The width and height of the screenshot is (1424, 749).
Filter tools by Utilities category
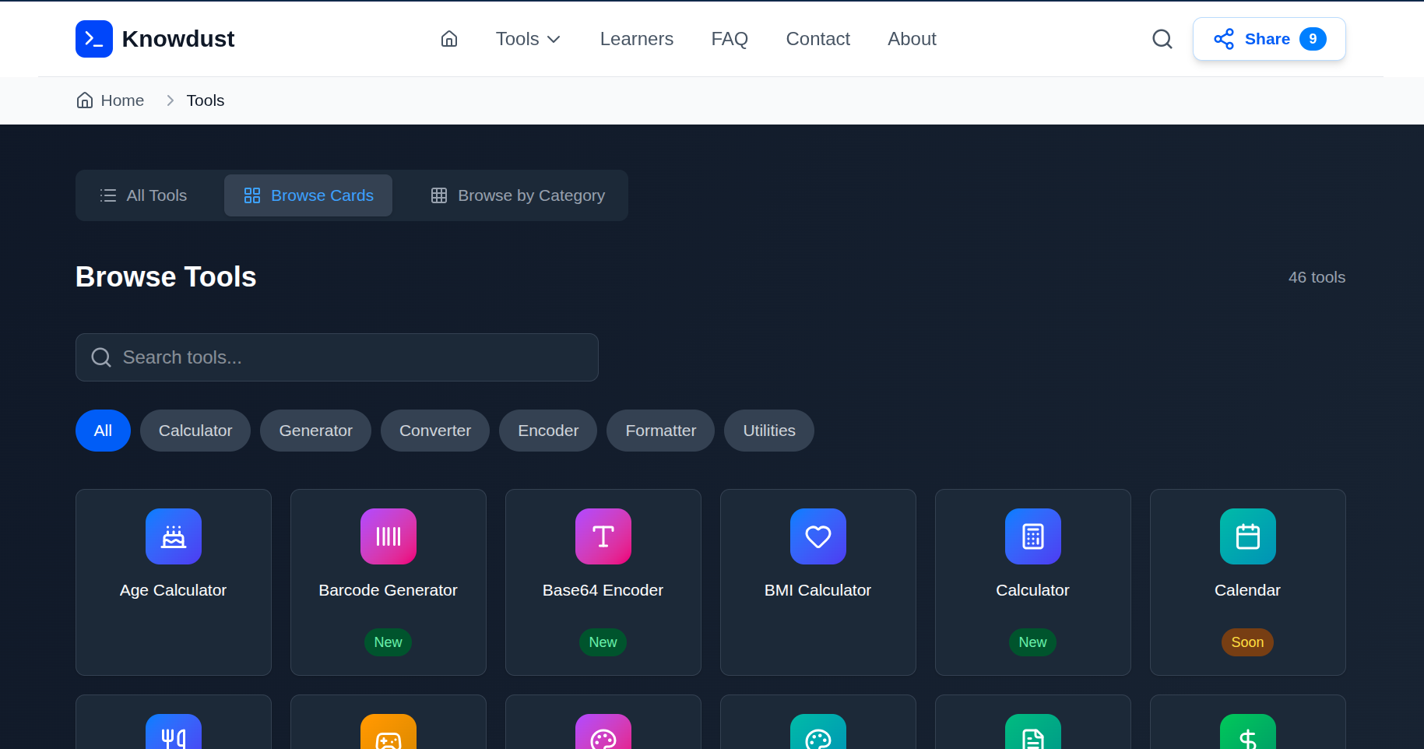(769, 431)
